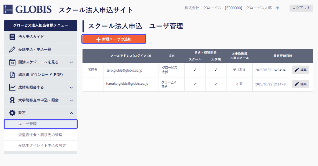Click the pencil icon beside 受講申込・申込一覧
Image resolution: width=318 pixels, height=166 pixels.
click(x=12, y=49)
